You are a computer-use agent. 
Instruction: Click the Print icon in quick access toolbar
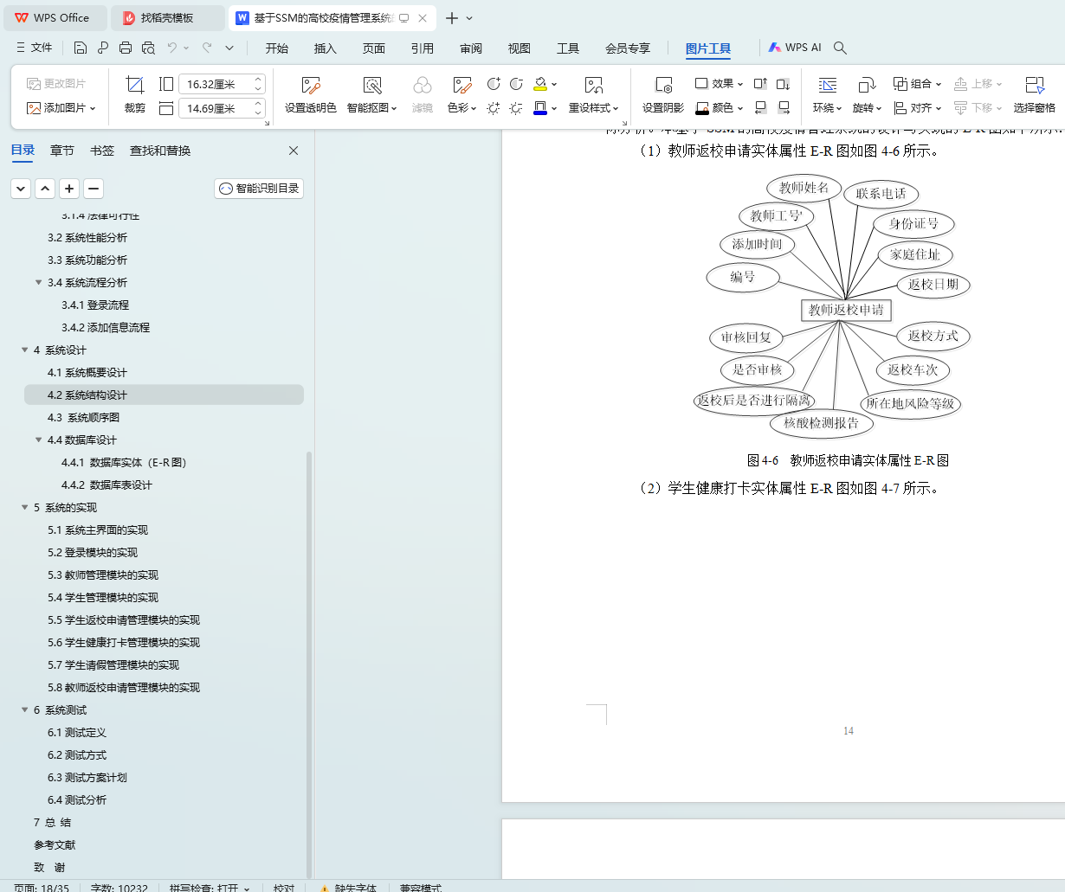click(x=126, y=48)
